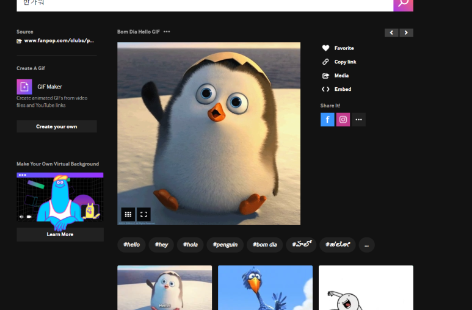The height and width of the screenshot is (310, 472).
Task: Select the #hey tag
Action: (x=161, y=245)
